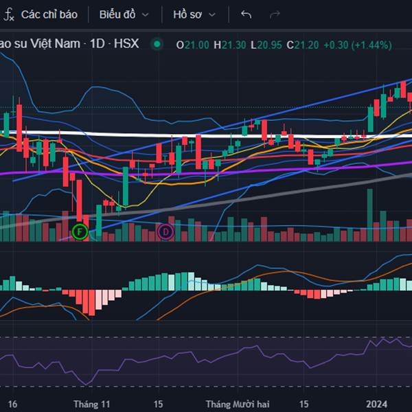Image resolution: width=412 pixels, height=412 pixels.
Task: Select the symbol title ending in Việt Nam
Action: [x=40, y=44]
